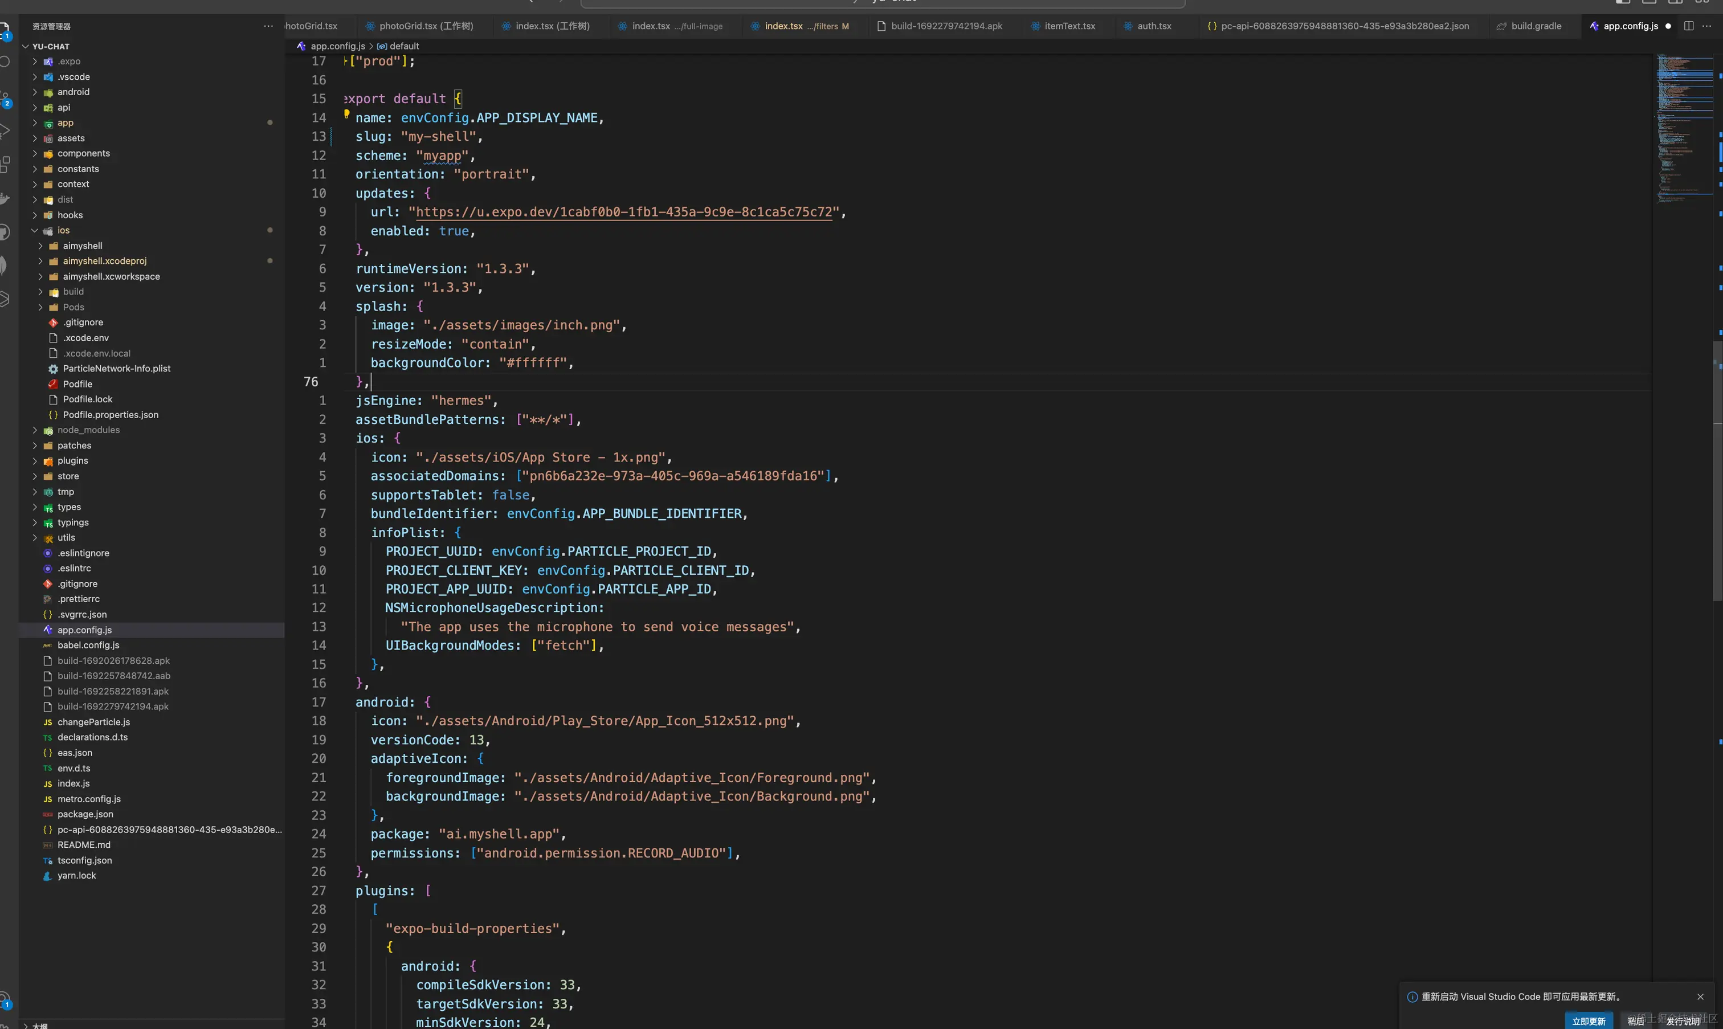
Task: Click the tsconfig.json file icon
Action: tap(47, 860)
